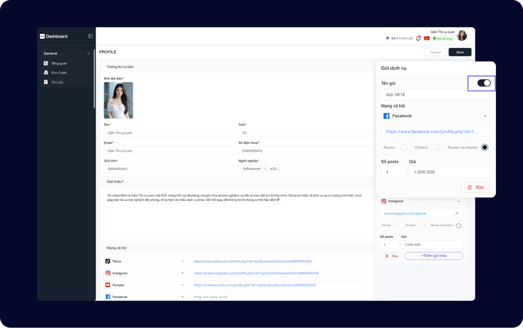Click the Gói VK12 name field
523x328 pixels.
(436, 94)
